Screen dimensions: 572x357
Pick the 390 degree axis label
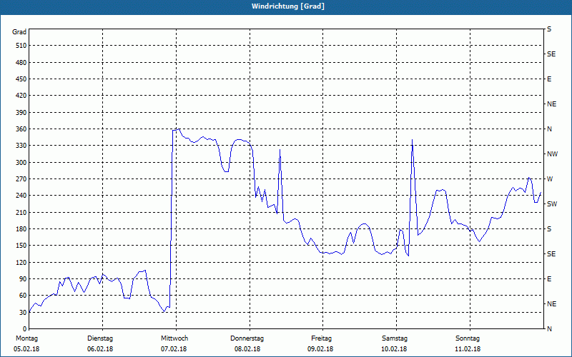(21, 113)
